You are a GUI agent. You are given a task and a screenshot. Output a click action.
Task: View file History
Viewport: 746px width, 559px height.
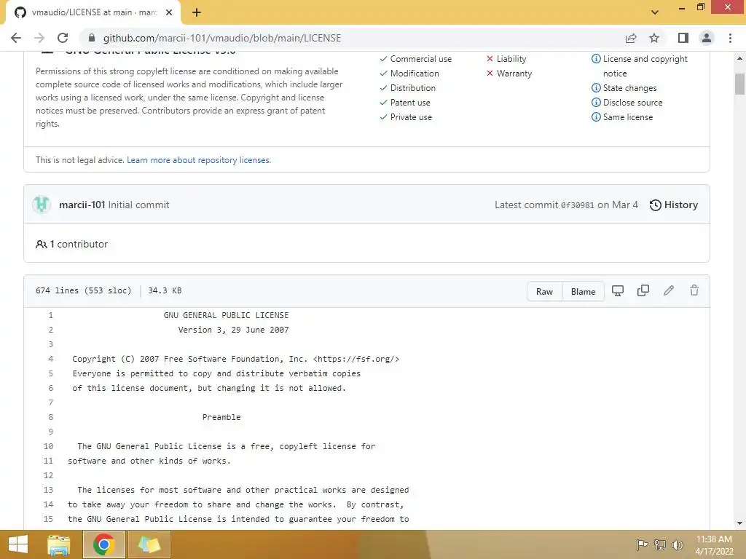[674, 205]
